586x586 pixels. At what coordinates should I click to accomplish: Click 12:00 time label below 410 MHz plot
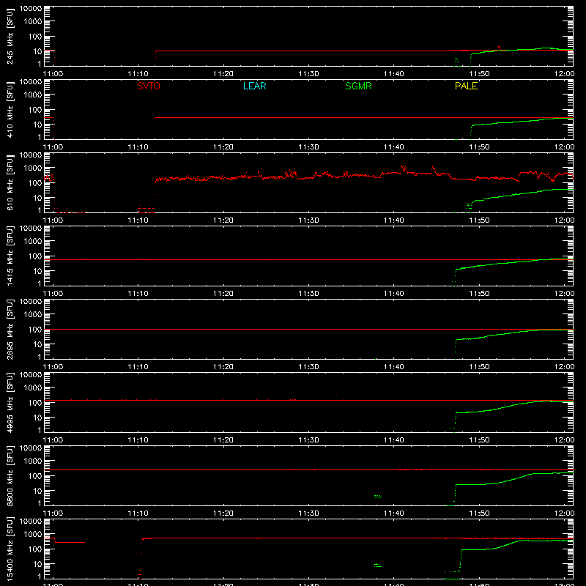coord(564,147)
